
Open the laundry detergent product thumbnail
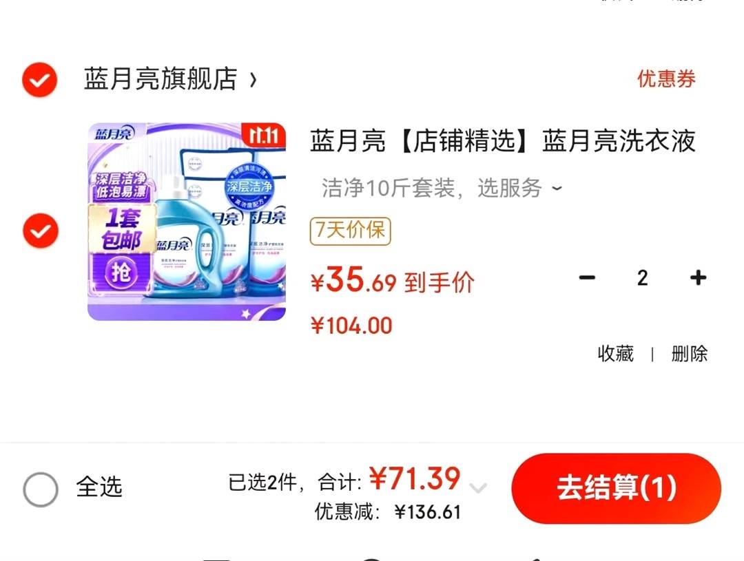[187, 222]
